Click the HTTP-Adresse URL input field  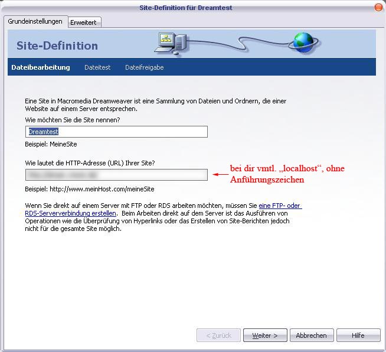(116, 175)
